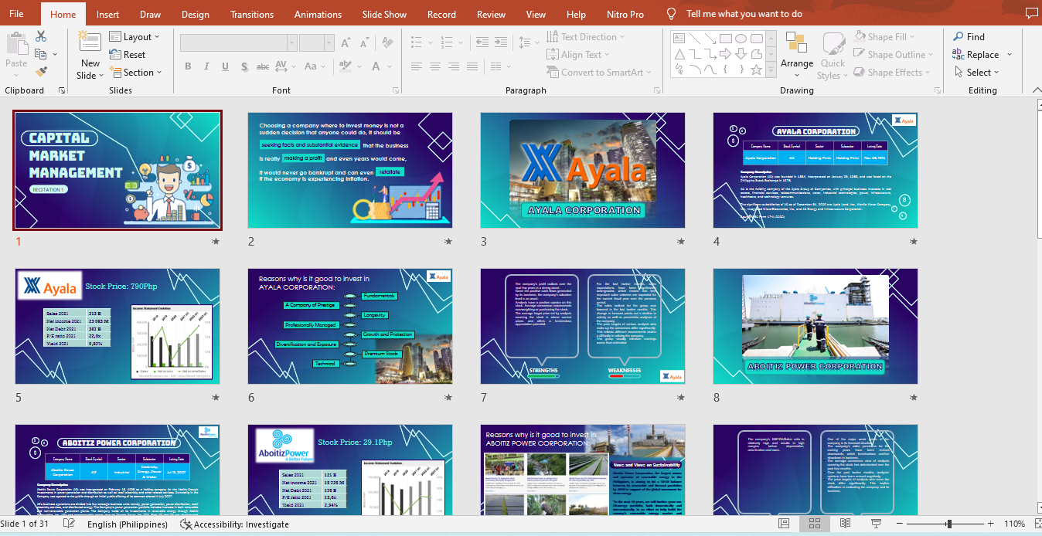
Task: Pick the Isosceles Triangle shape
Action: coord(679,53)
